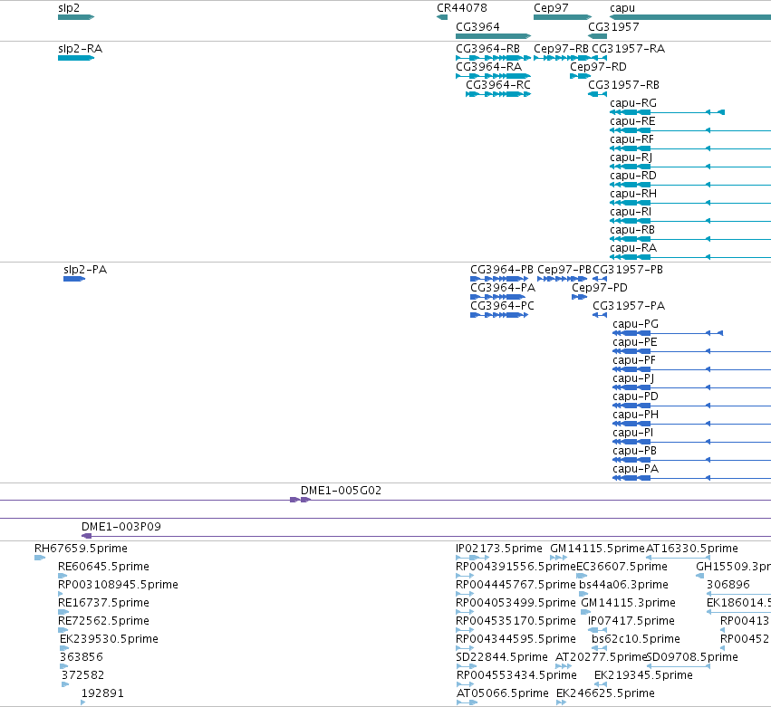The height and width of the screenshot is (707, 771).
Task: Select the CG3964 gene label
Action: (477, 27)
